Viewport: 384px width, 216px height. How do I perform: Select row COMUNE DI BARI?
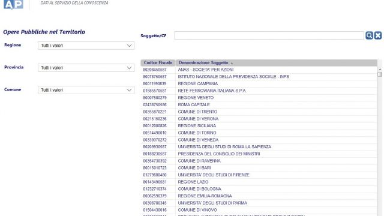pyautogui.click(x=259, y=168)
